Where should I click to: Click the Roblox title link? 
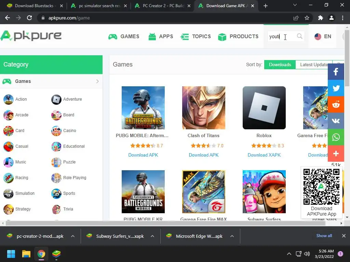(264, 136)
